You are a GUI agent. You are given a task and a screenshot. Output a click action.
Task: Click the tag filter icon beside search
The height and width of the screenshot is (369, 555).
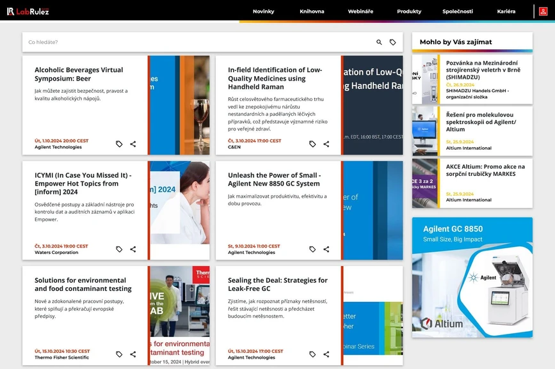tap(393, 41)
